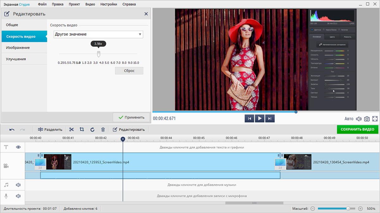Click the scissors cut icon

click(x=72, y=129)
